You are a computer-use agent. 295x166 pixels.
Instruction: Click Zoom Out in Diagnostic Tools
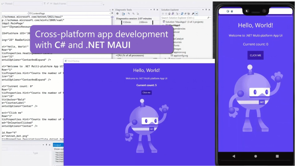pos(133,14)
